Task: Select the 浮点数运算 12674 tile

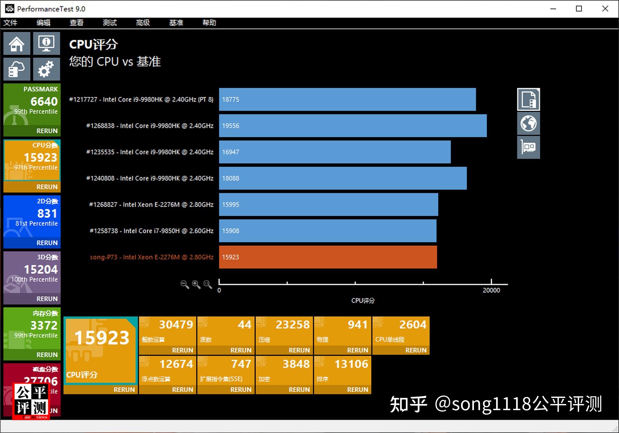Action: [x=168, y=371]
